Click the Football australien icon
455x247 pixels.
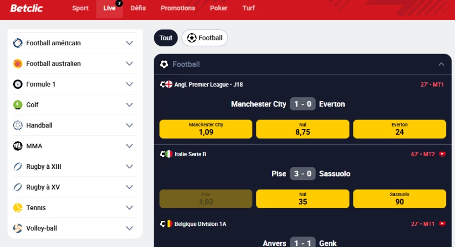click(x=18, y=64)
